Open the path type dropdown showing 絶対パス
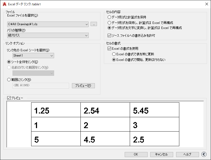211x160 pixels. 48,35
